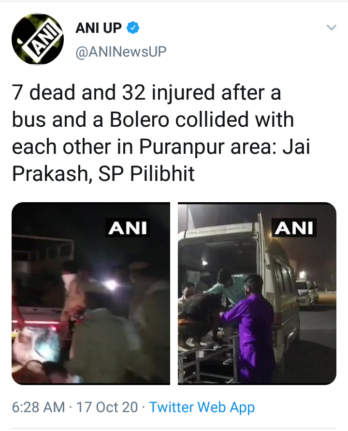Click the tweet line starting 'bus and a Bolero'
The image size is (348, 431).
click(153, 119)
